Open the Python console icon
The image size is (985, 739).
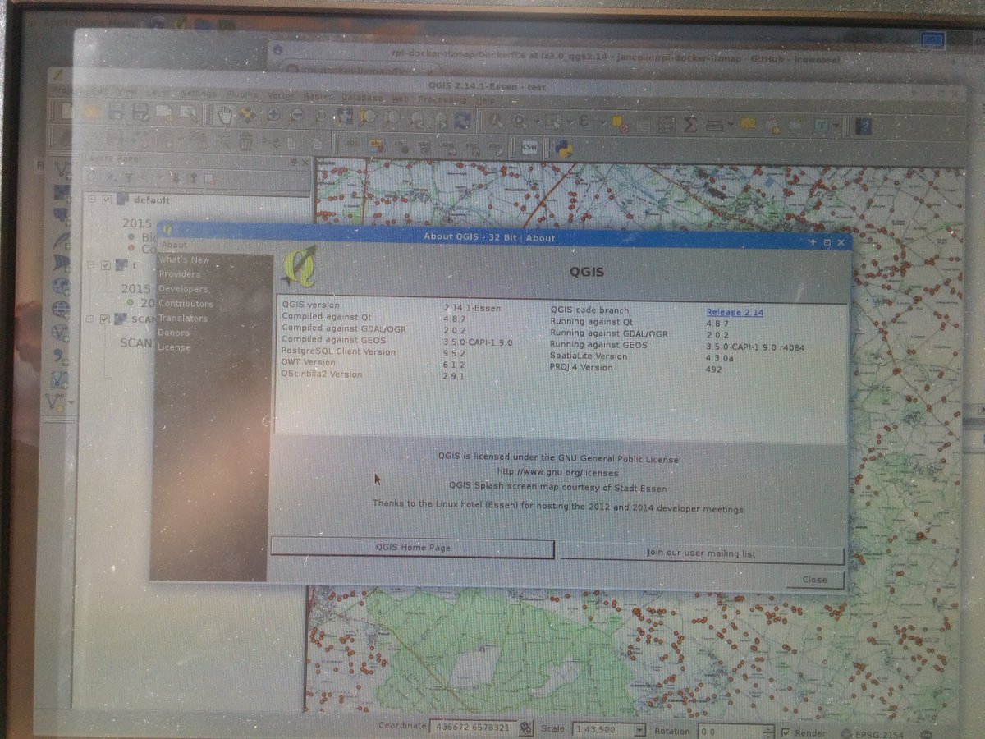[563, 149]
